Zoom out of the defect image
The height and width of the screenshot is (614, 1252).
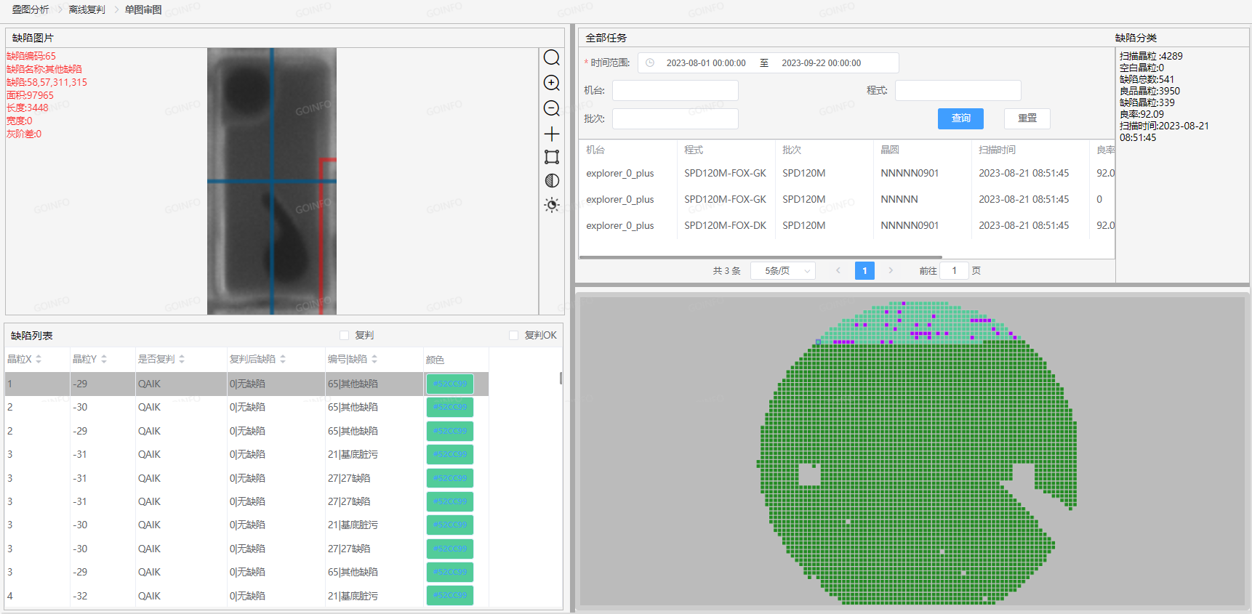pos(552,108)
